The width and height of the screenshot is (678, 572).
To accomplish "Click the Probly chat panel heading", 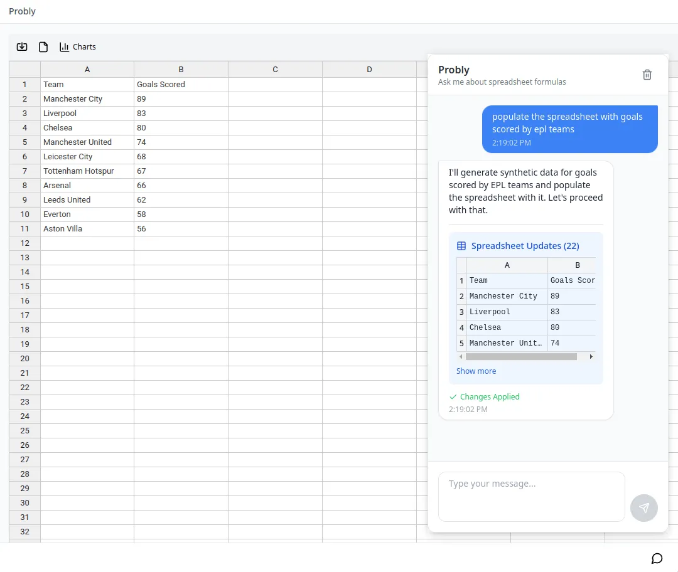I will click(x=454, y=70).
